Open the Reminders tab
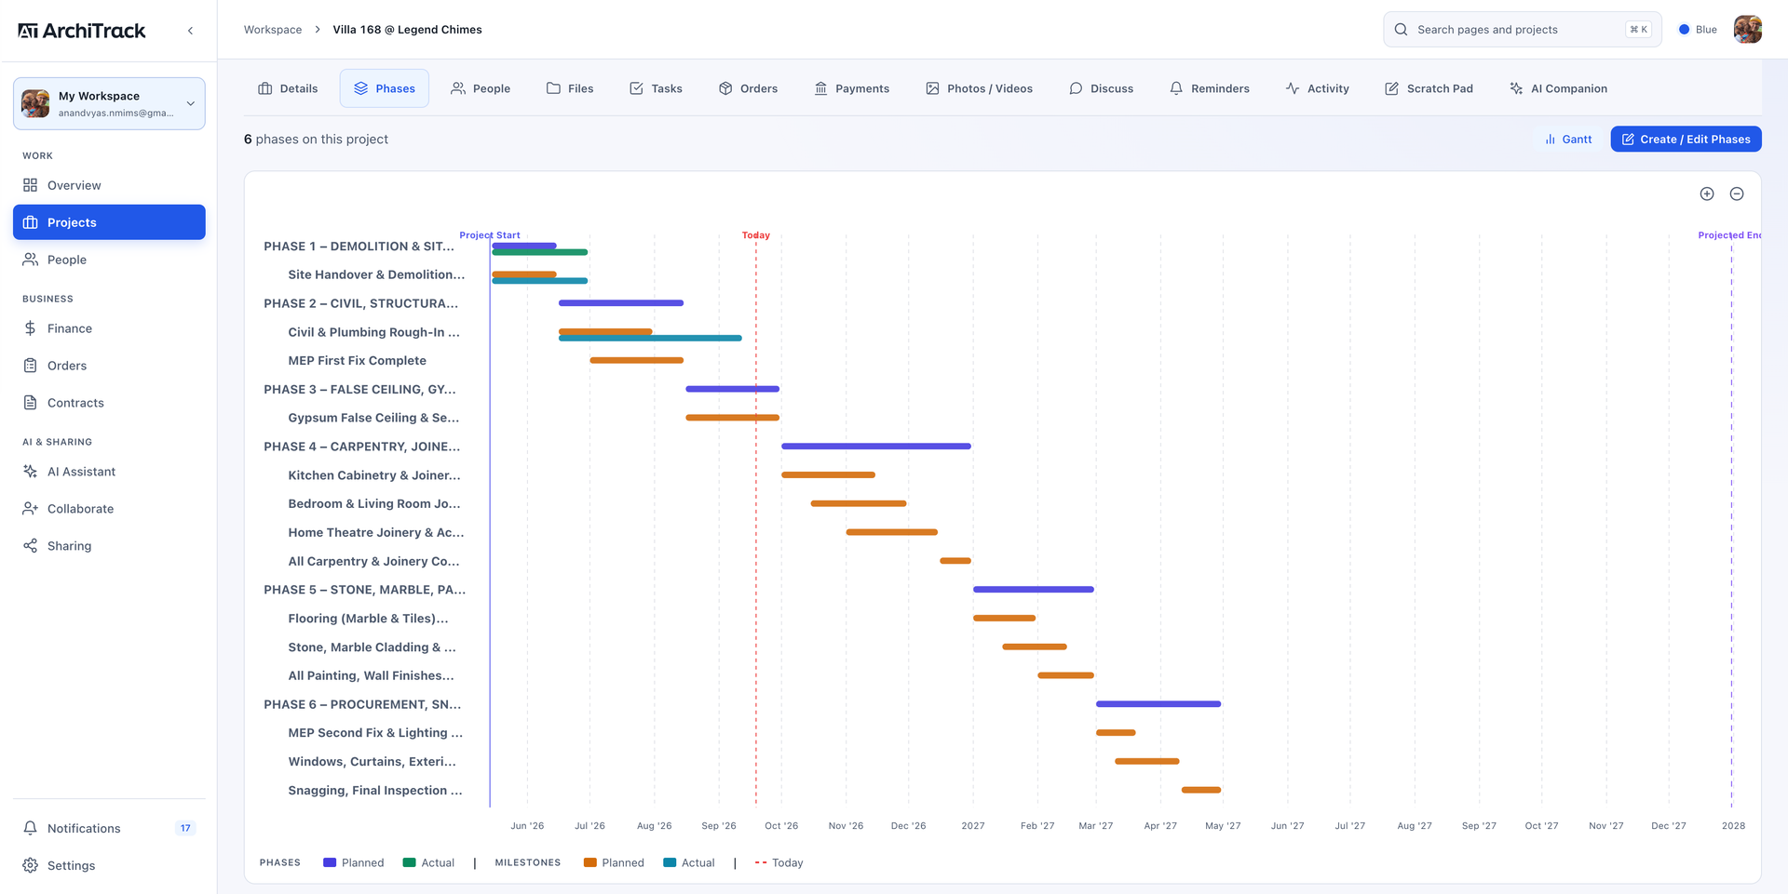The height and width of the screenshot is (894, 1788). (1210, 88)
